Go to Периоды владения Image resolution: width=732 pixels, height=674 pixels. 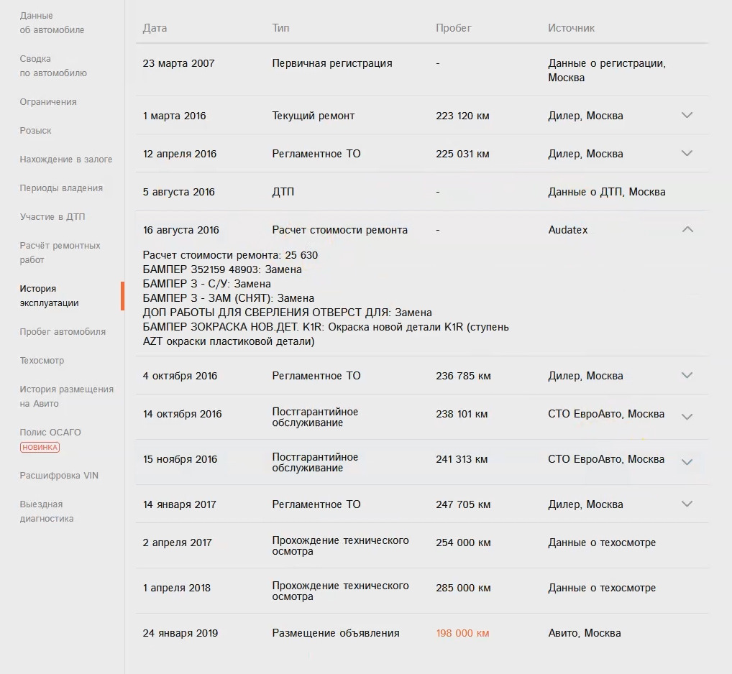pos(61,188)
